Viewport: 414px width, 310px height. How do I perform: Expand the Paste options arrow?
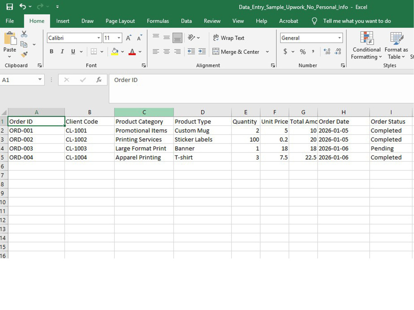point(10,57)
